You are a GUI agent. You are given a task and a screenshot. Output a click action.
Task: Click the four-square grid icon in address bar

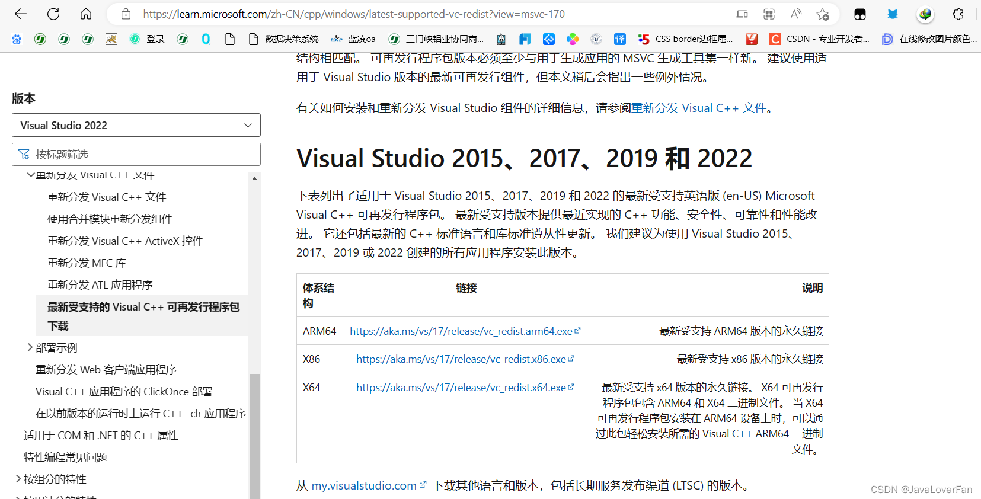coord(769,14)
